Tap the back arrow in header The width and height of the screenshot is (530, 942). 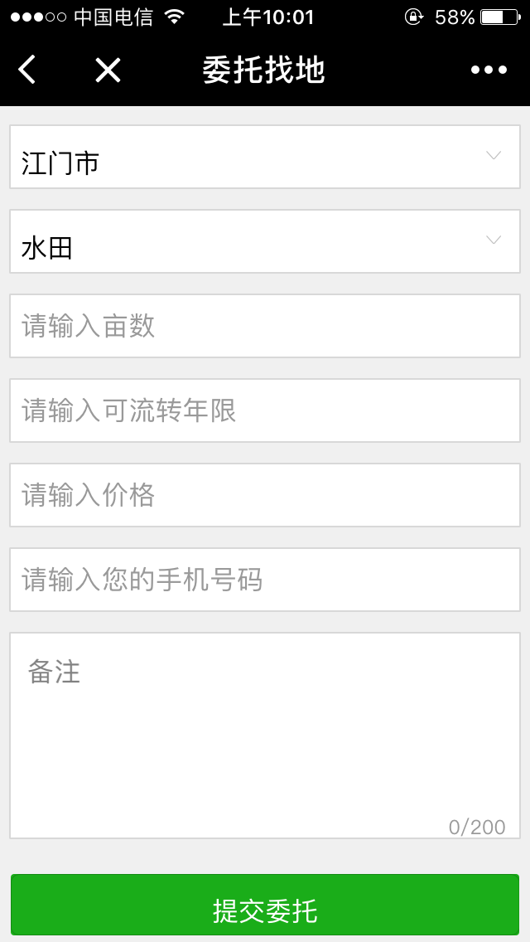coord(27,70)
